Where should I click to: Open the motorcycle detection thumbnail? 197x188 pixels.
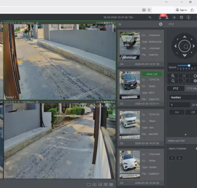click(130, 43)
